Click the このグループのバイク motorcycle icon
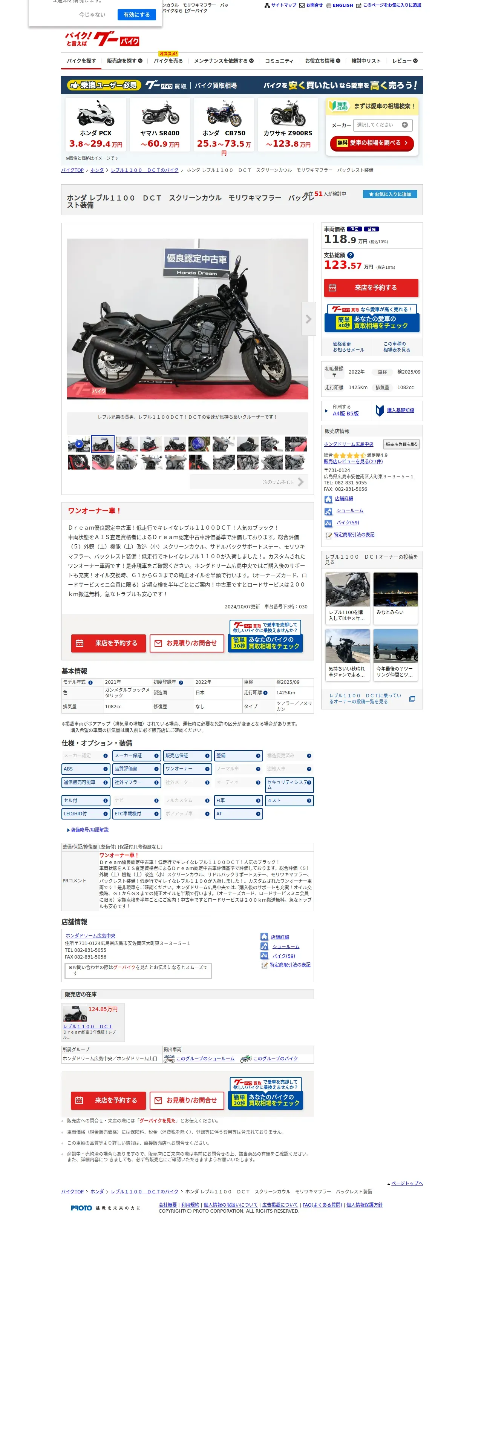The height and width of the screenshot is (1452, 484). point(246,1058)
